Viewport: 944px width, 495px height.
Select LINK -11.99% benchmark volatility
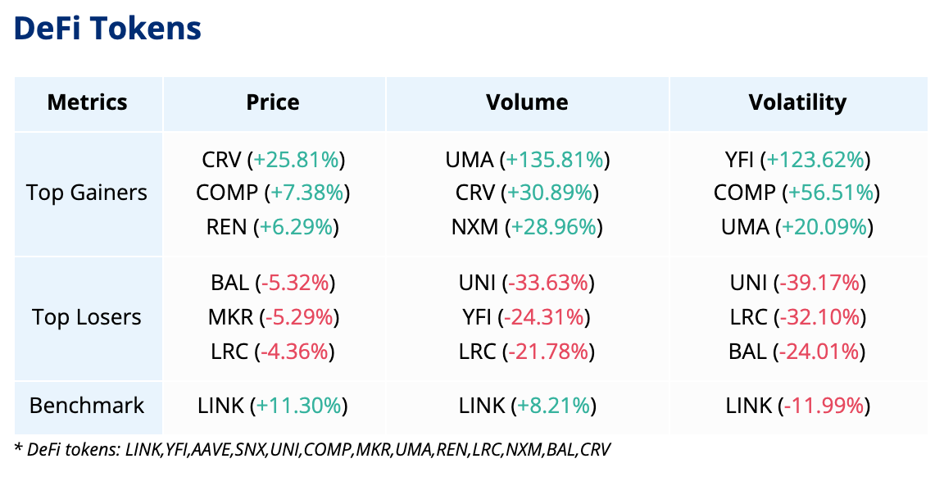pos(797,405)
